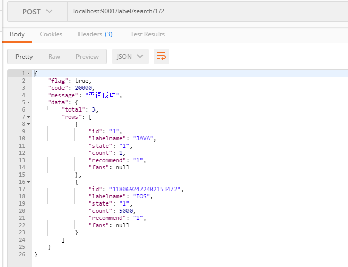This screenshot has height=267, width=348.
Task: Open the JSON format dropdown
Action: pos(130,57)
